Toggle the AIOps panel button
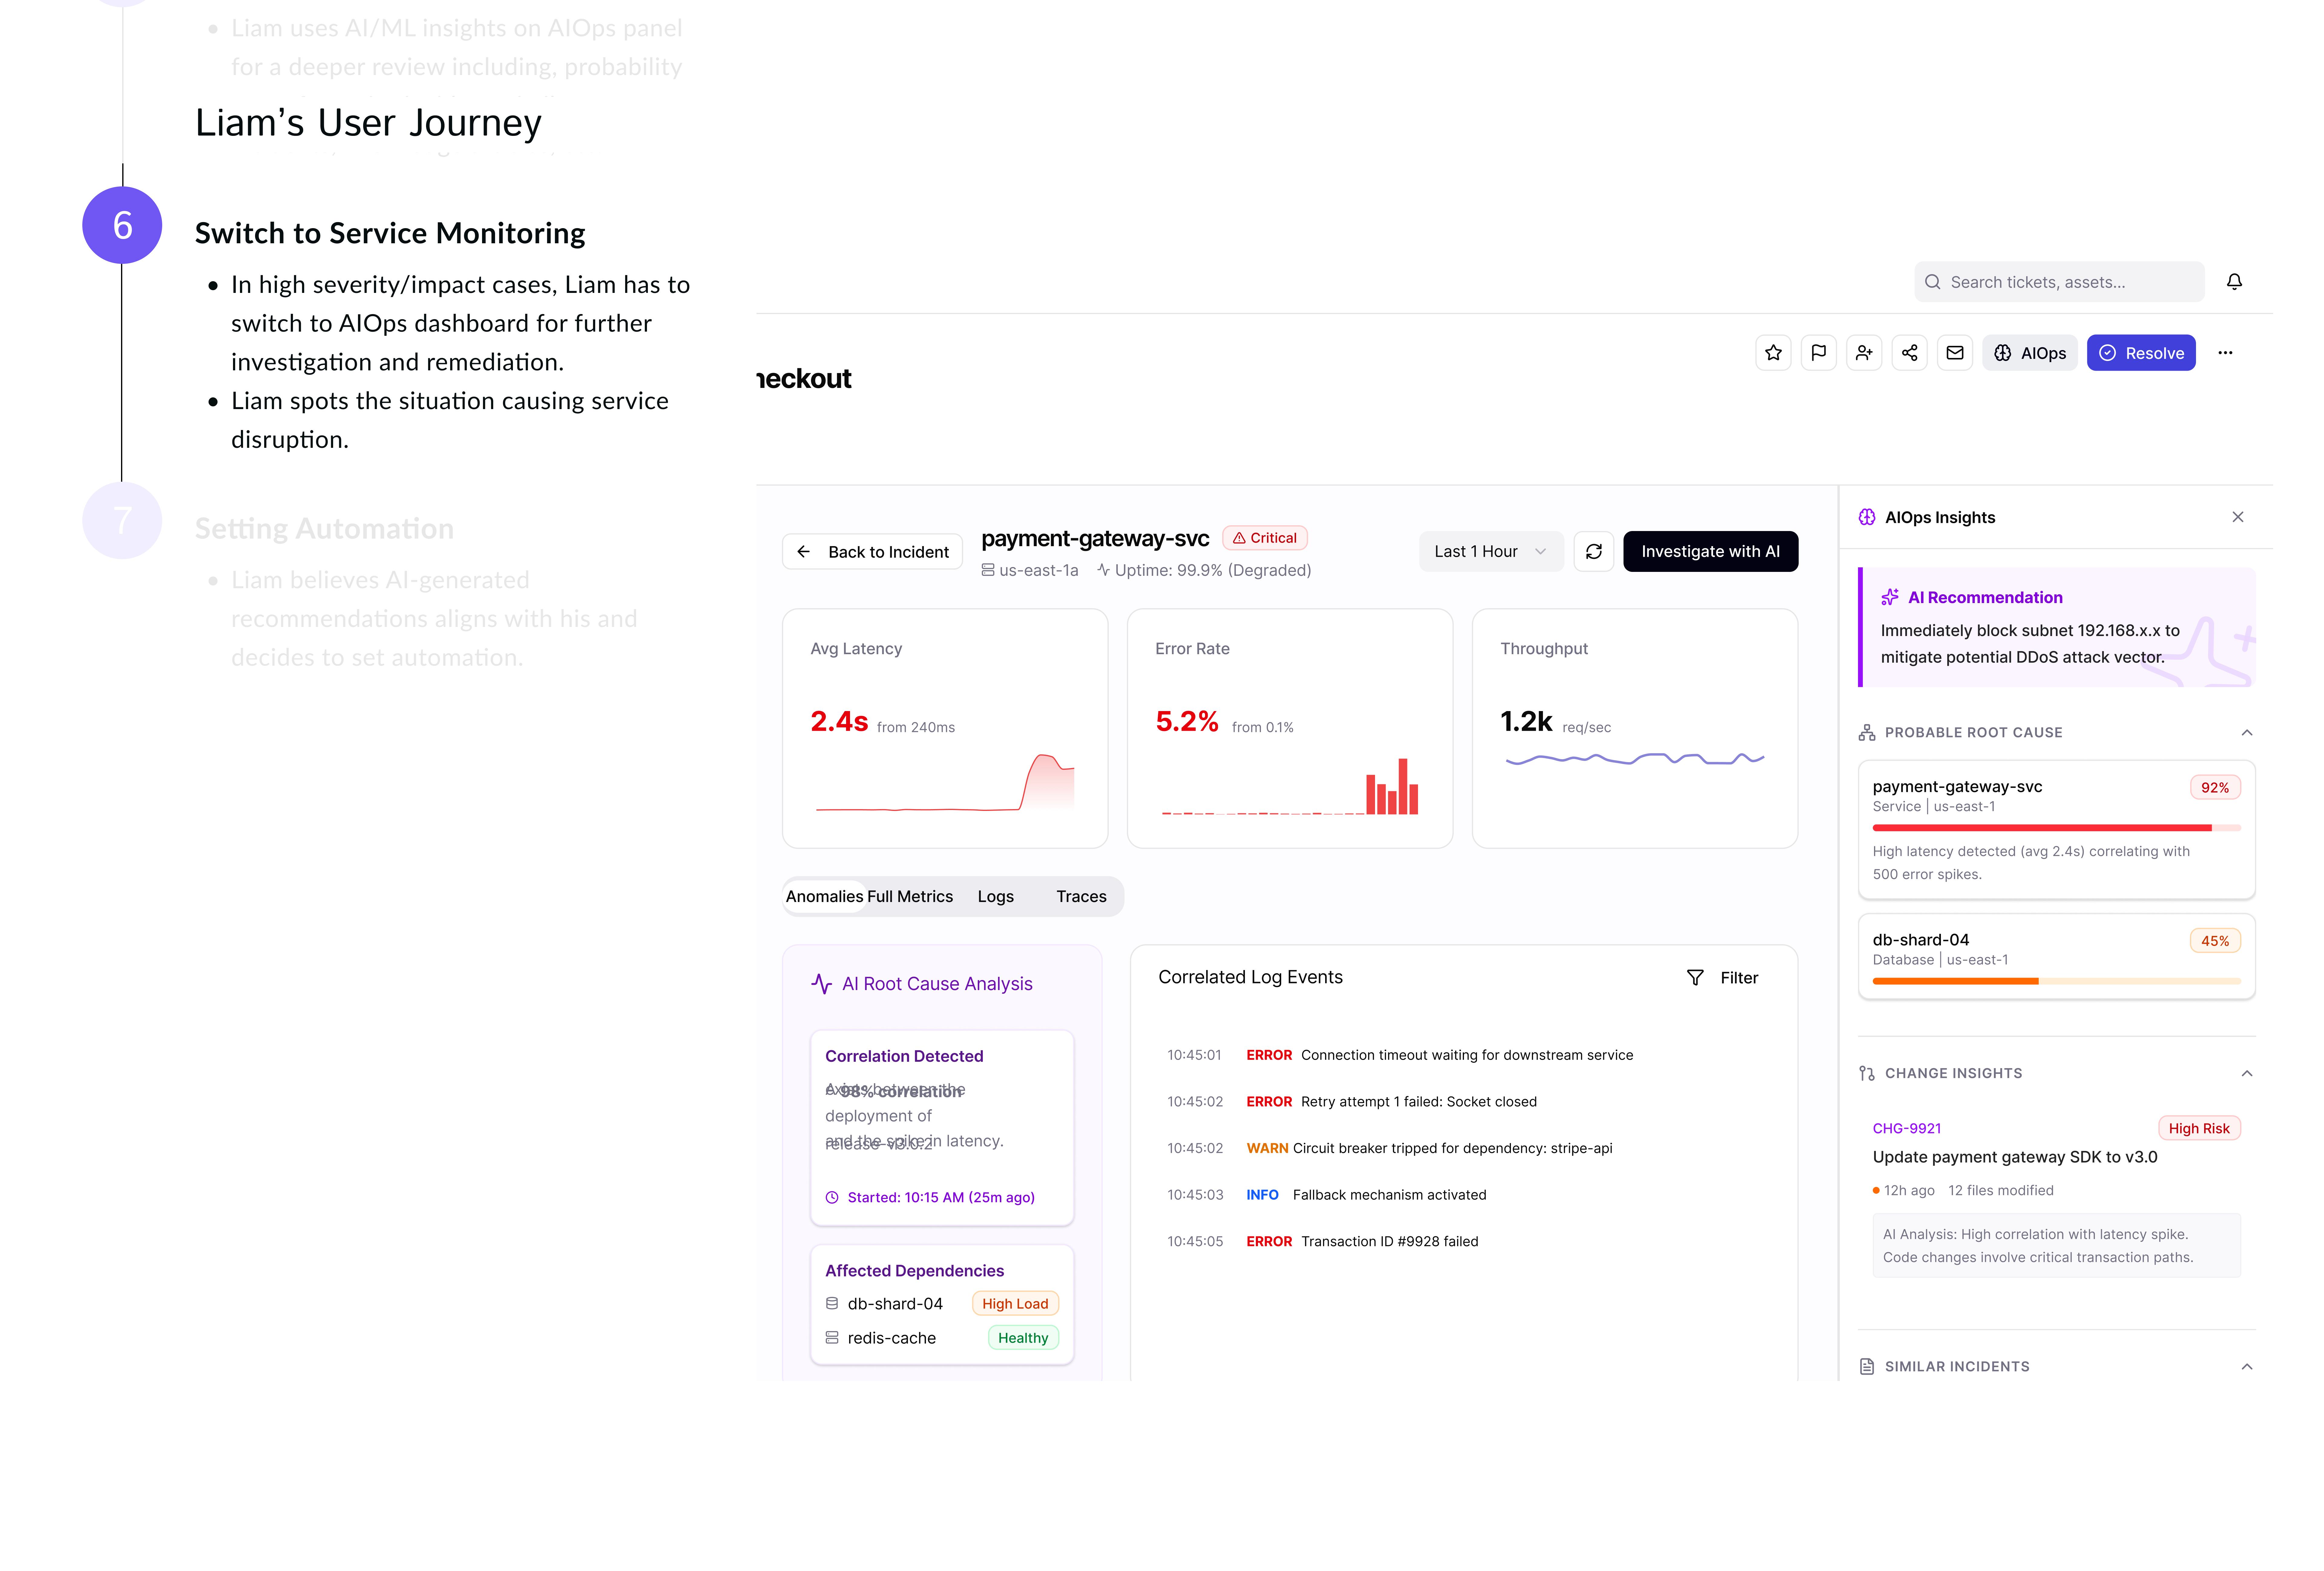2324x1571 pixels. 2030,353
